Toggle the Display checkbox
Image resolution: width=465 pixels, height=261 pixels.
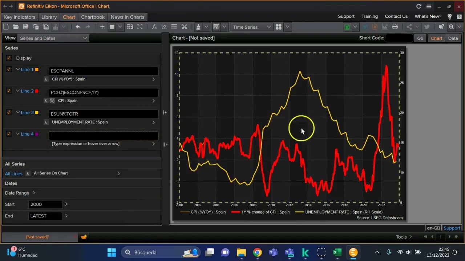click(9, 58)
